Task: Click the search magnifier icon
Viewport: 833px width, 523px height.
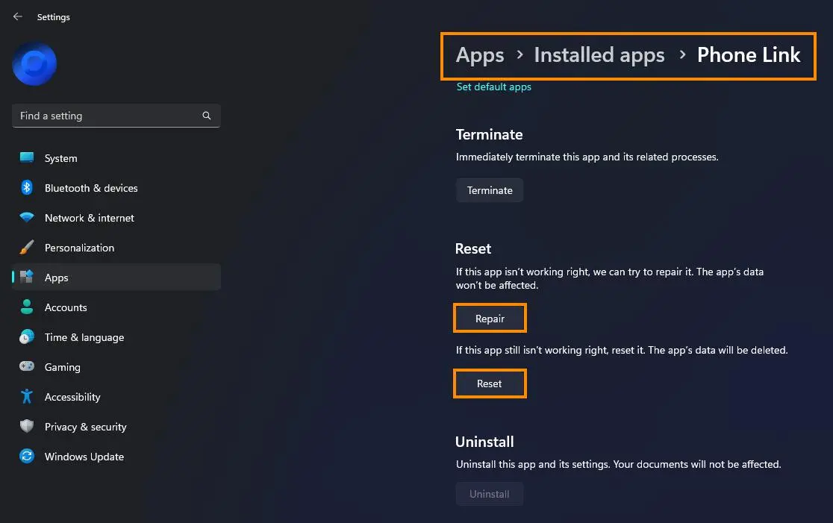Action: [207, 116]
